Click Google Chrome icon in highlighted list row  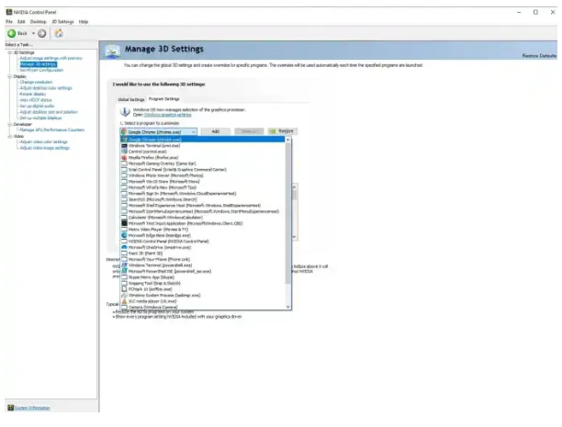tap(124, 140)
